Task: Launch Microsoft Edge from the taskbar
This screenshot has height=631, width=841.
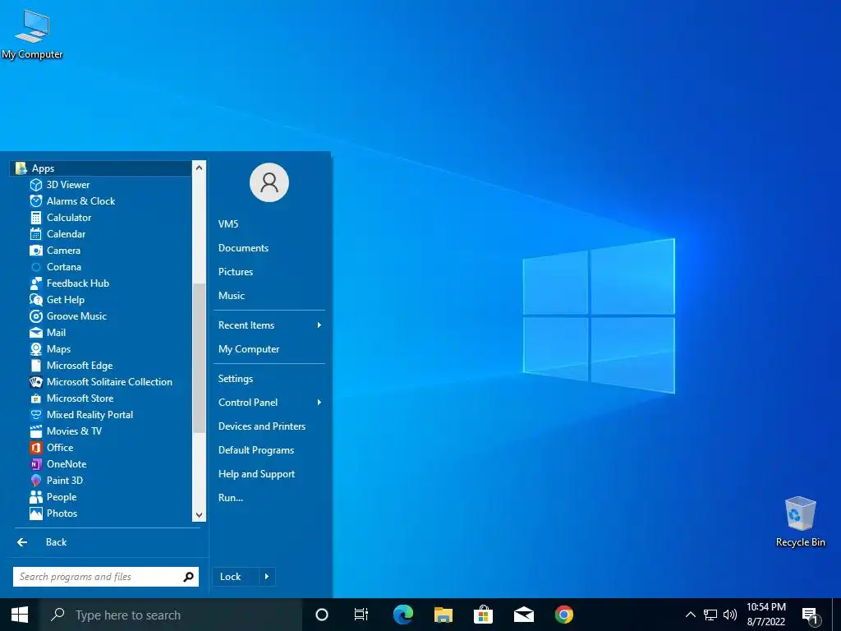Action: (x=403, y=615)
